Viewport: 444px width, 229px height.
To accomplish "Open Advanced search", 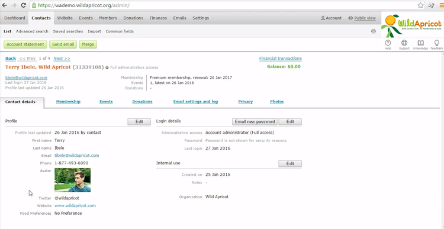I will click(x=32, y=31).
